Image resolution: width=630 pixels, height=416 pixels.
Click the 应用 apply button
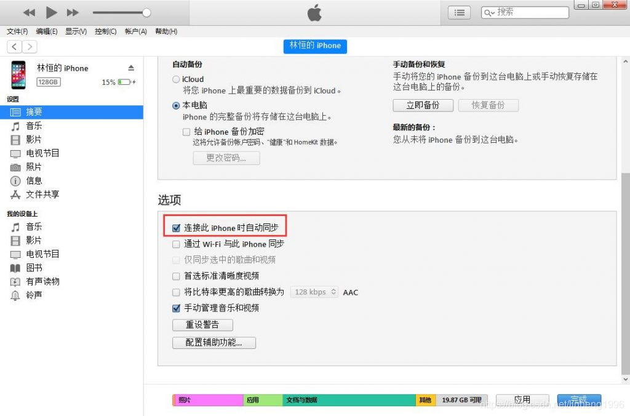pos(522,400)
